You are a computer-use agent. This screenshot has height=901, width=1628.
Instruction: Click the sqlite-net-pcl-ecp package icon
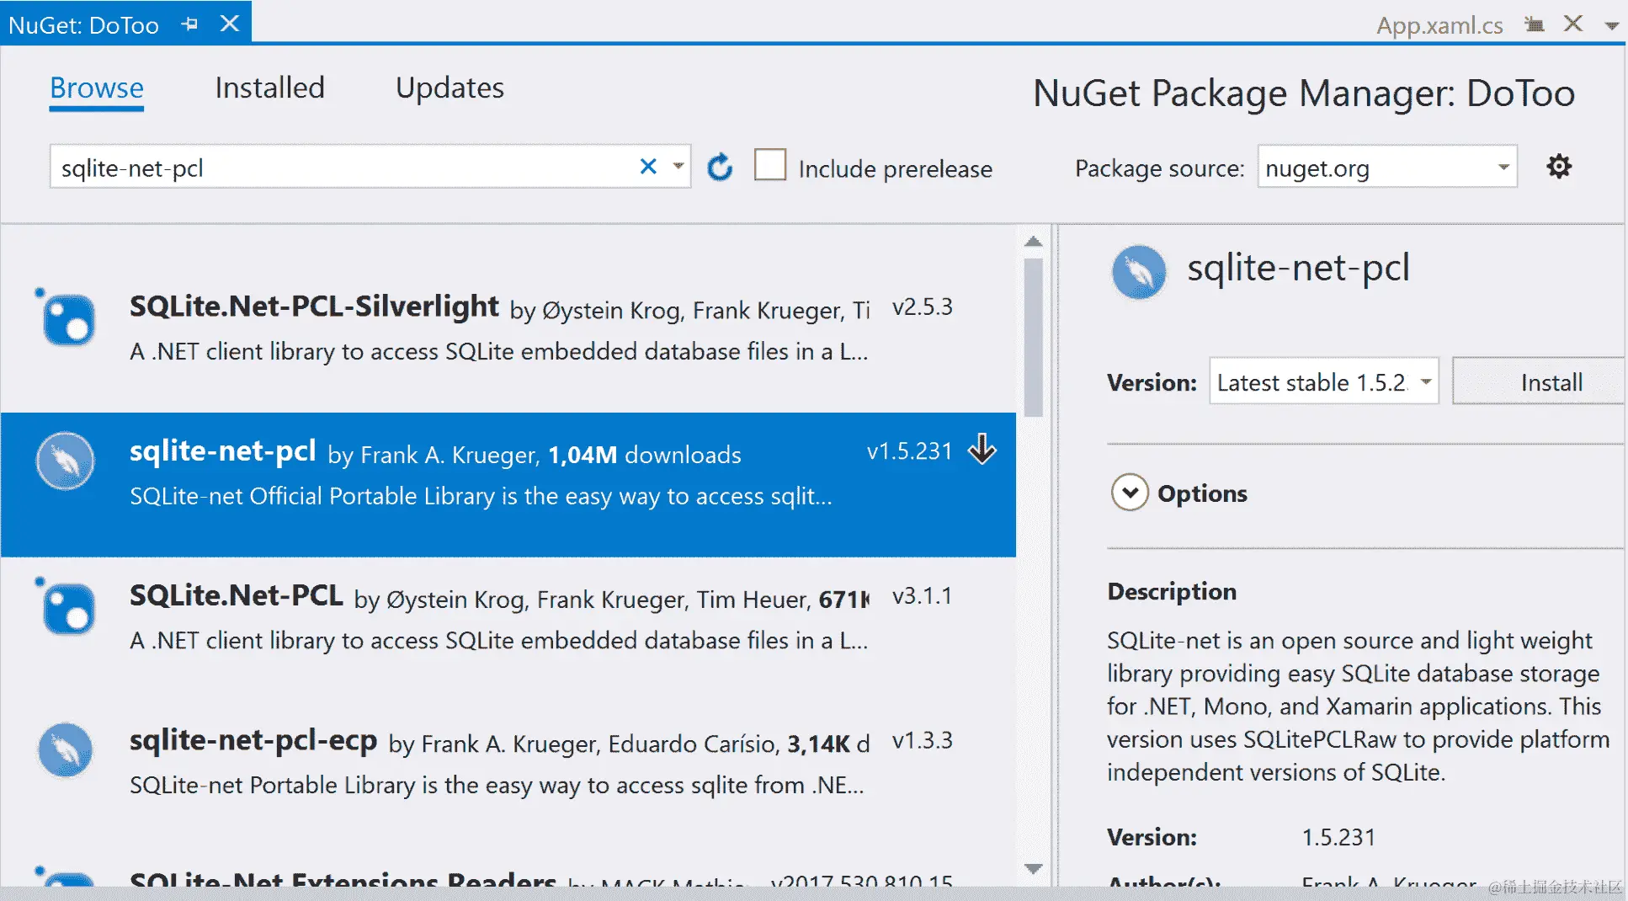(66, 750)
